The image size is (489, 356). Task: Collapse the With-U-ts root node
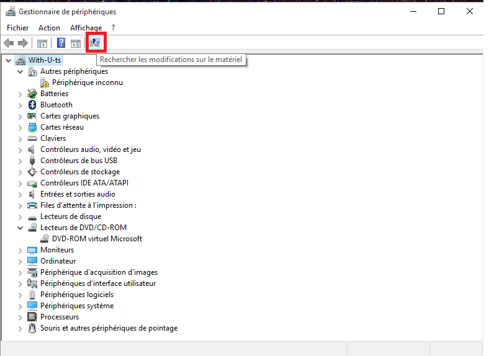(x=9, y=60)
